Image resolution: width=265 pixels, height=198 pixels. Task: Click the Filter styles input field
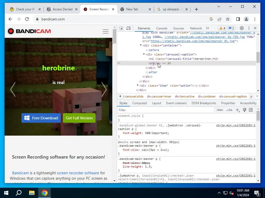click(x=166, y=110)
